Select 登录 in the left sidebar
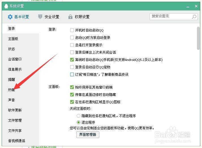 [12, 28]
